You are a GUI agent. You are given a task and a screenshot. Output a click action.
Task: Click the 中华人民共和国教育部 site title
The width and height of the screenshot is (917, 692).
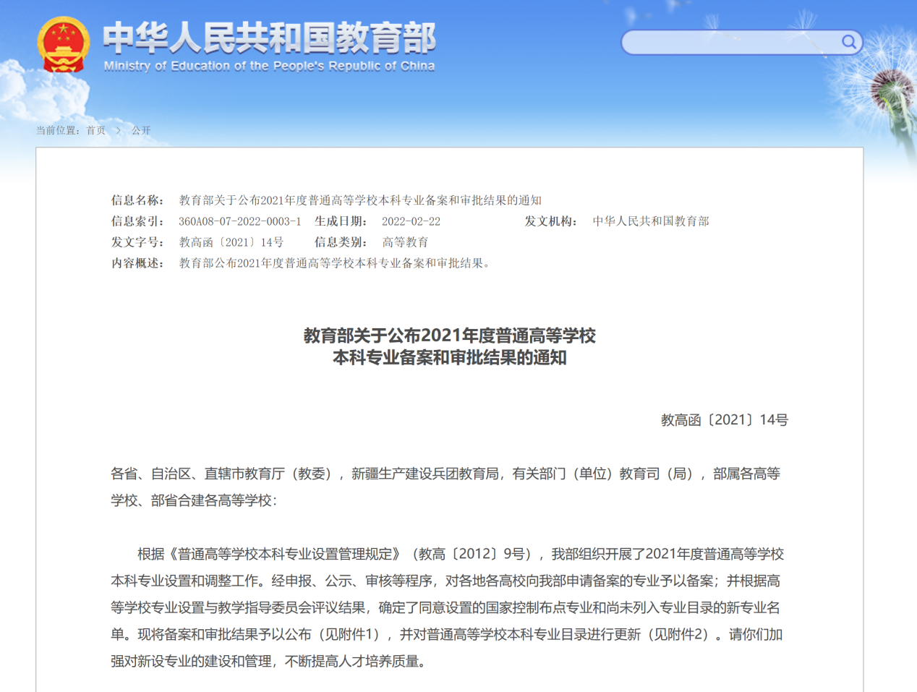[269, 38]
